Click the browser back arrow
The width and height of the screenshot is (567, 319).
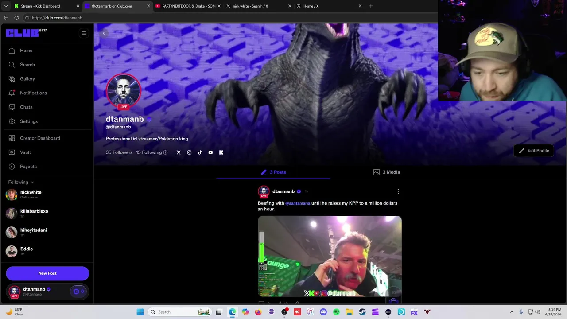point(6,18)
